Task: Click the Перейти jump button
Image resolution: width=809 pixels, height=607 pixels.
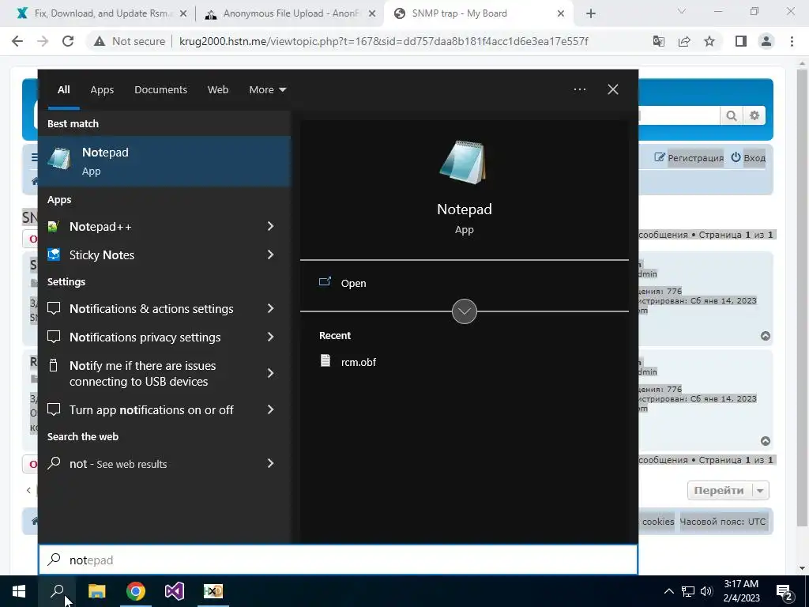Action: coord(719,490)
